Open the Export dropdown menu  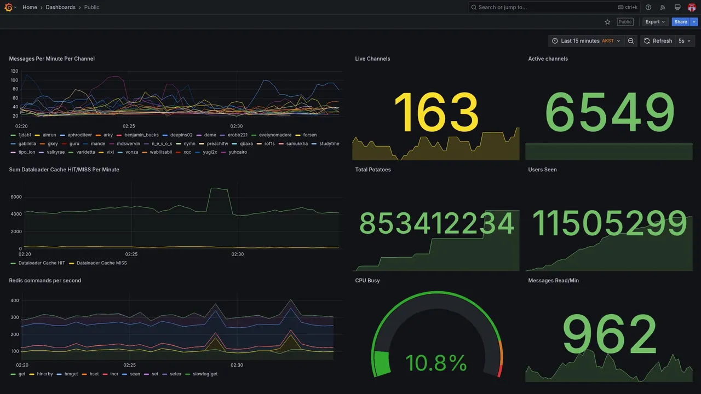[655, 22]
